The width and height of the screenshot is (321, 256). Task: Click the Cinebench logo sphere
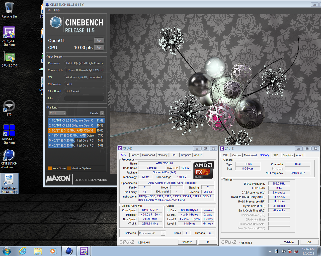point(56,22)
